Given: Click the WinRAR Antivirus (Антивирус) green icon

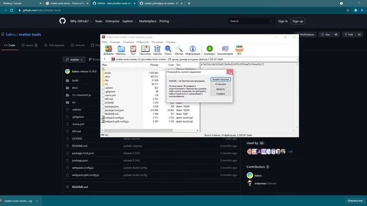Looking at the screenshot, I should coord(209,50).
